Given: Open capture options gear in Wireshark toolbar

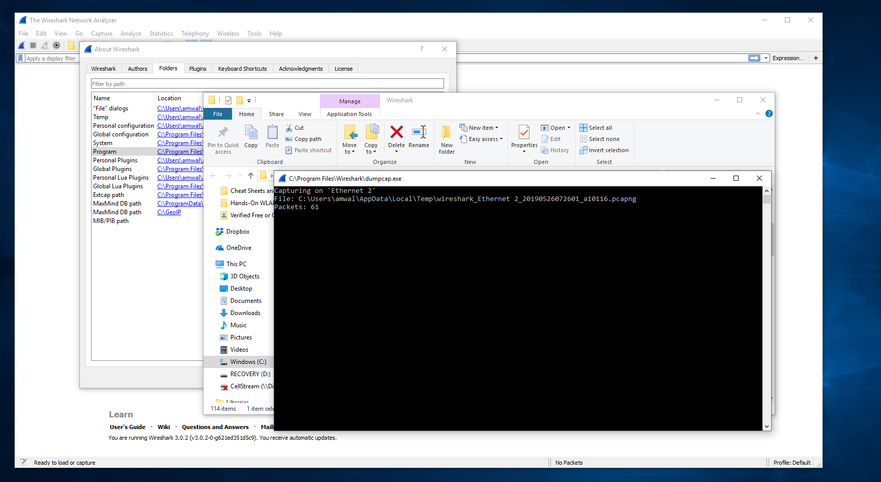Looking at the screenshot, I should 56,45.
